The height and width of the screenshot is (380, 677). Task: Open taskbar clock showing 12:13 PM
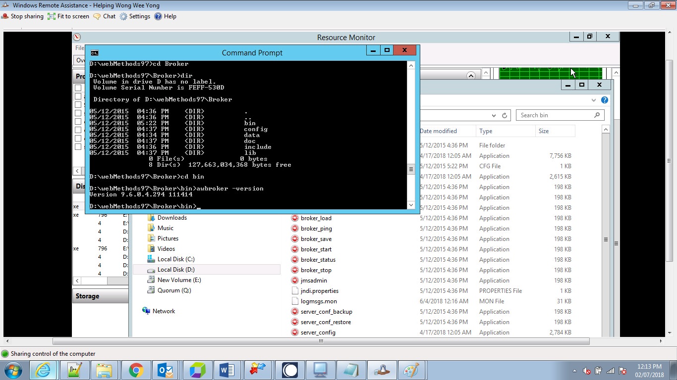coord(649,371)
